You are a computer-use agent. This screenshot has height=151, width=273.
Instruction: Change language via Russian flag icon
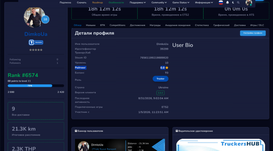pos(221,2)
